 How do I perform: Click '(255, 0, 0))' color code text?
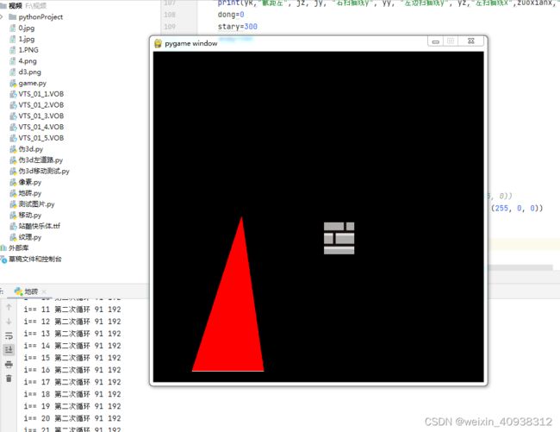pos(517,208)
